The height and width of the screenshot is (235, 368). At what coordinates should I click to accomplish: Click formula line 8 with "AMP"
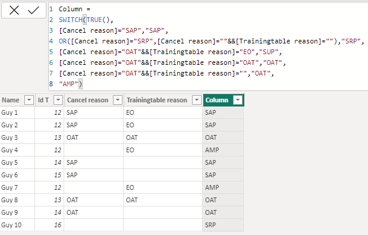coord(70,84)
